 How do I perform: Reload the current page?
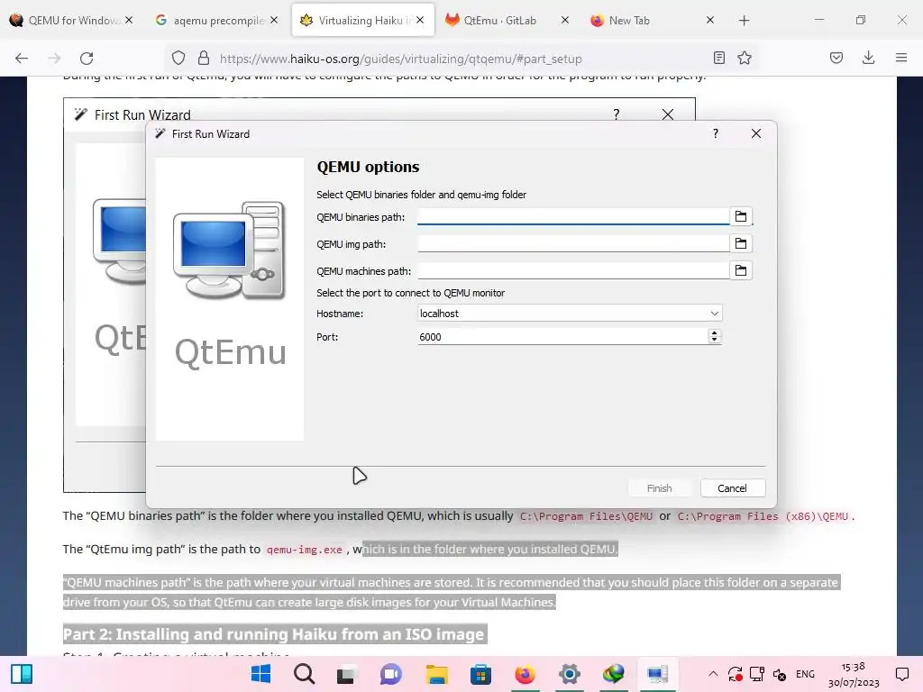[87, 59]
